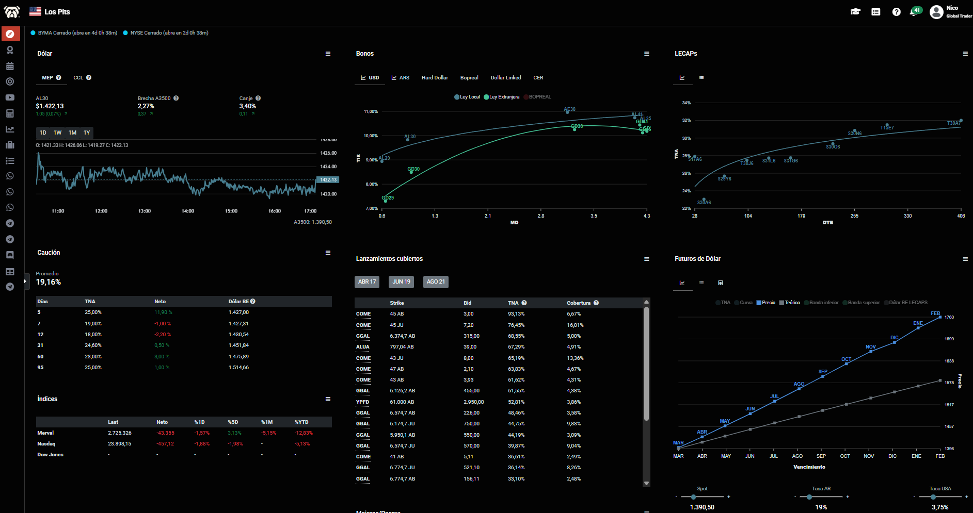973x513 pixels.
Task: Open the Discord icon in the sidebar
Action: (x=10, y=255)
